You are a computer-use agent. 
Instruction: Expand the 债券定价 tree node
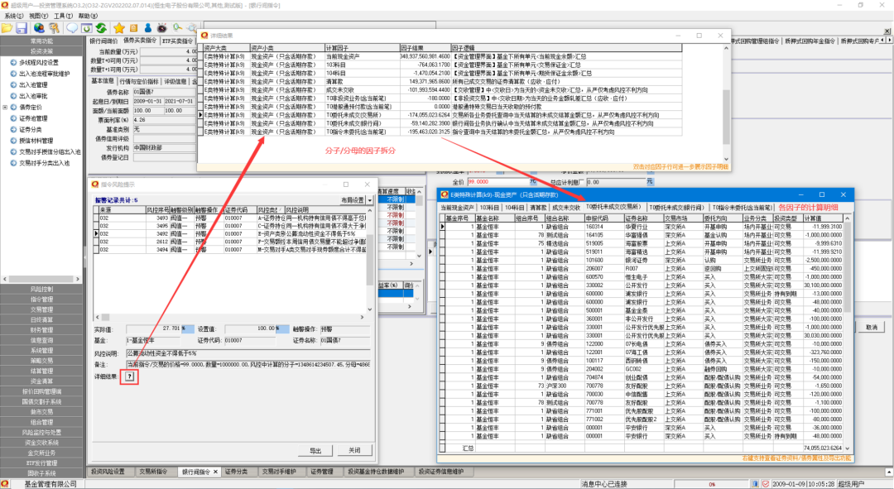5,107
